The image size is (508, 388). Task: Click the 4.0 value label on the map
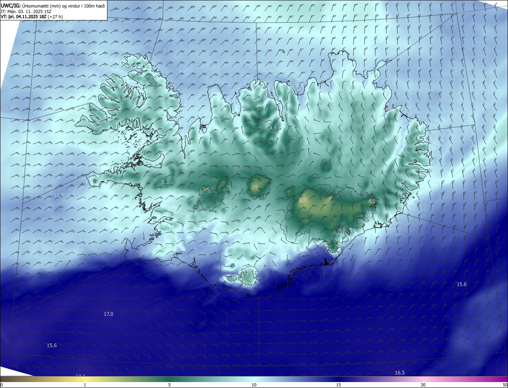point(372,202)
